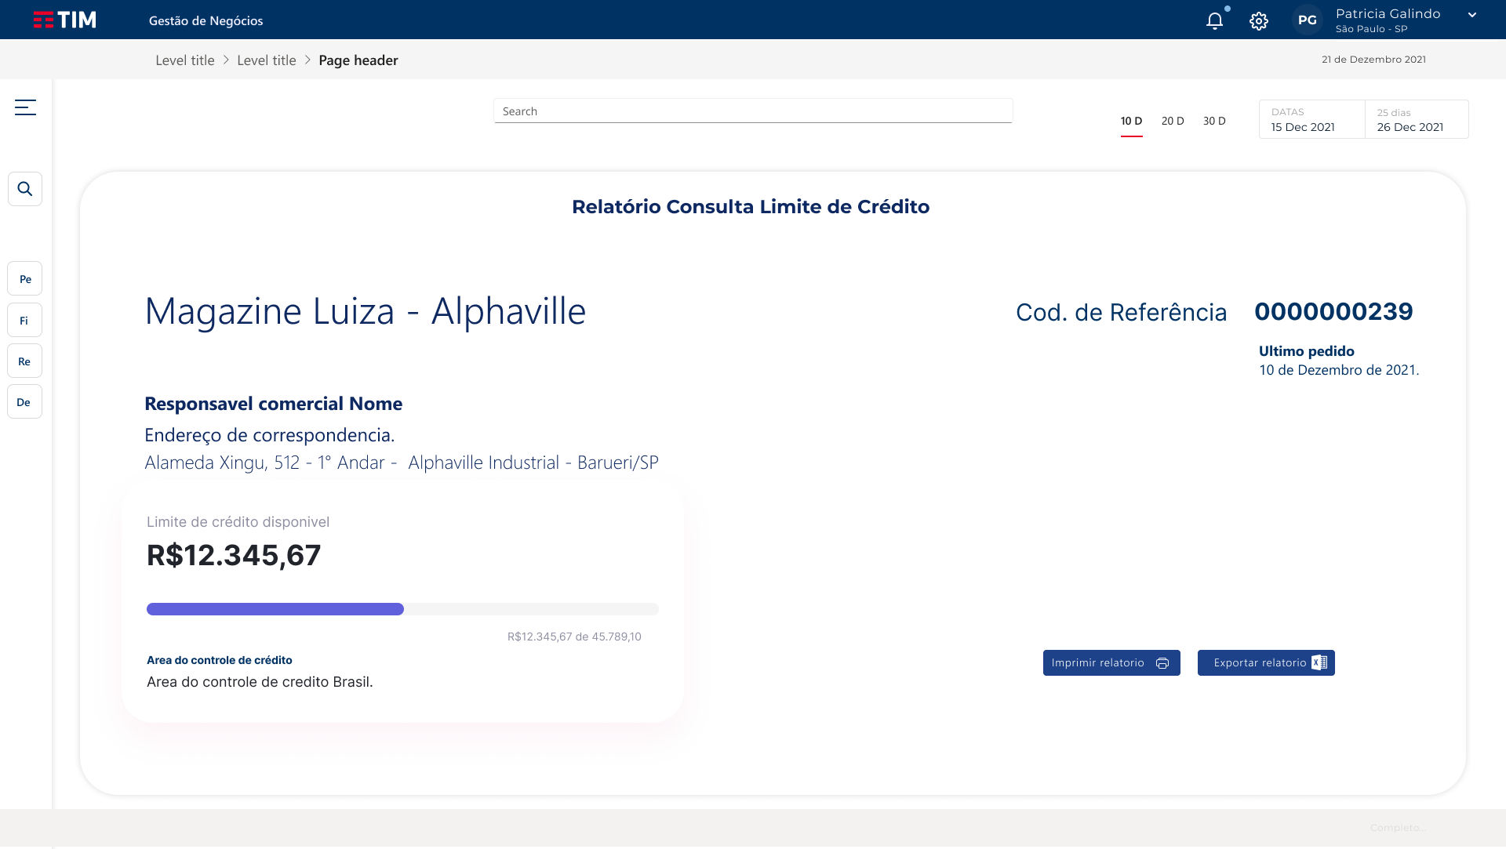Toggle the sidebar hamburger menu
The width and height of the screenshot is (1506, 849).
(x=25, y=107)
